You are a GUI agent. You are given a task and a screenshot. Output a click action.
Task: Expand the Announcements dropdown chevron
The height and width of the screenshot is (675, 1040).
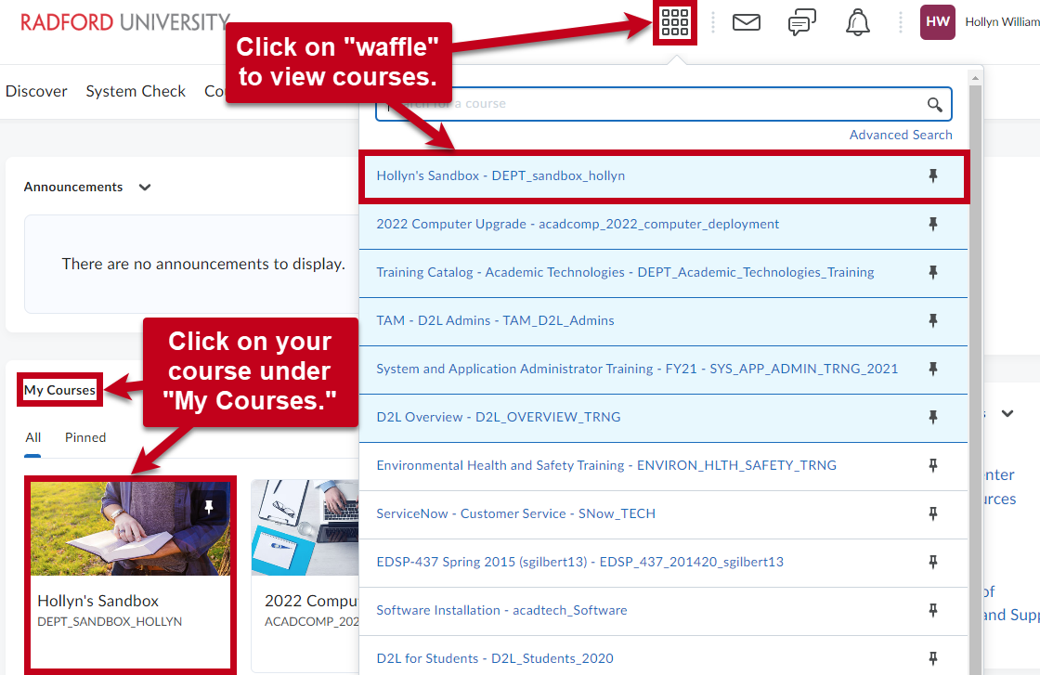click(145, 187)
